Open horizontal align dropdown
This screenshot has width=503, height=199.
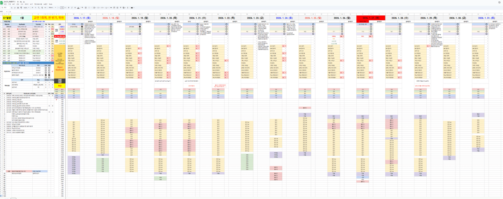(94, 8)
